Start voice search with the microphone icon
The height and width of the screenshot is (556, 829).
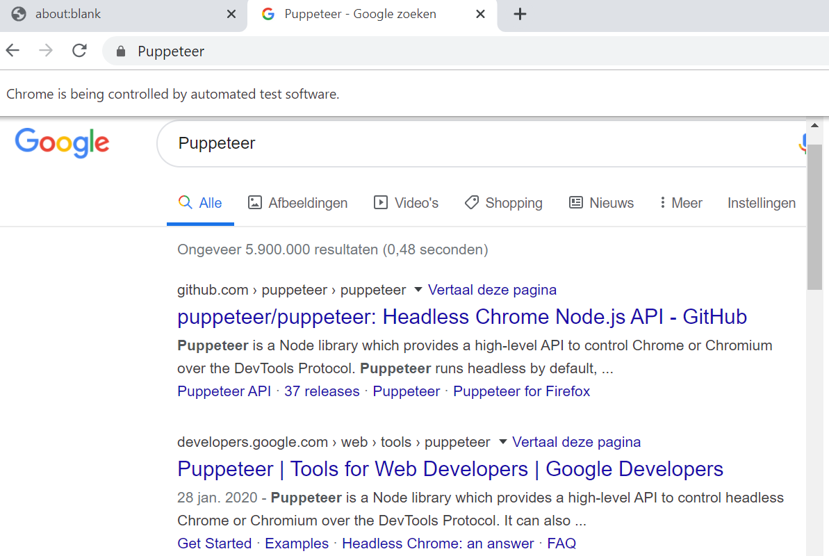pos(803,143)
